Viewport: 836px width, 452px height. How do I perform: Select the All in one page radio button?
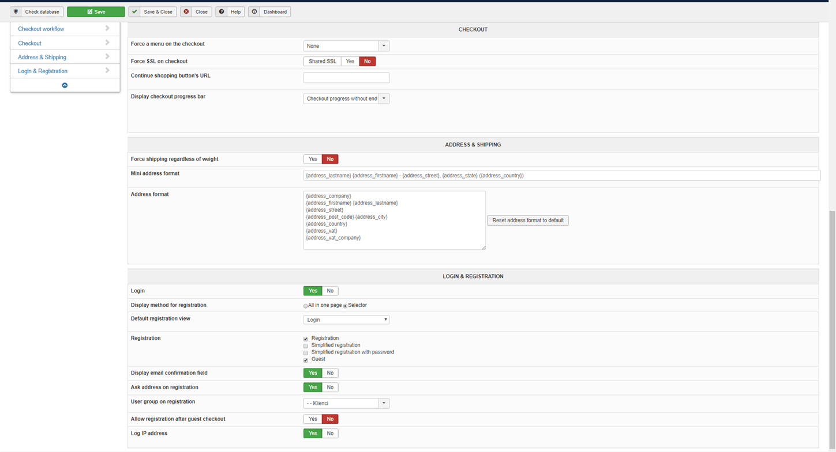click(306, 306)
